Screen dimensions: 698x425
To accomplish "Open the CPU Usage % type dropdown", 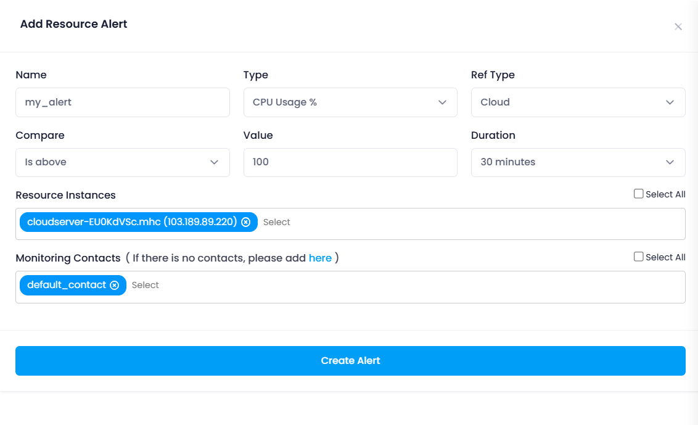I will tap(350, 102).
